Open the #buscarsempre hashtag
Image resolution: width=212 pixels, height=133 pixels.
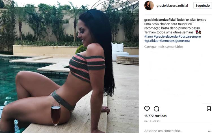[190, 37]
